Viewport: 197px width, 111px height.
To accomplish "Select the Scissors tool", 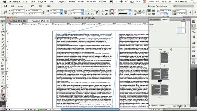I will 3,60.
